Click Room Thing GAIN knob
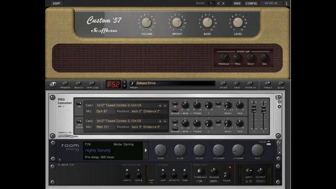Image resolution: width=336 pixels, height=189 pixels. coord(161,150)
